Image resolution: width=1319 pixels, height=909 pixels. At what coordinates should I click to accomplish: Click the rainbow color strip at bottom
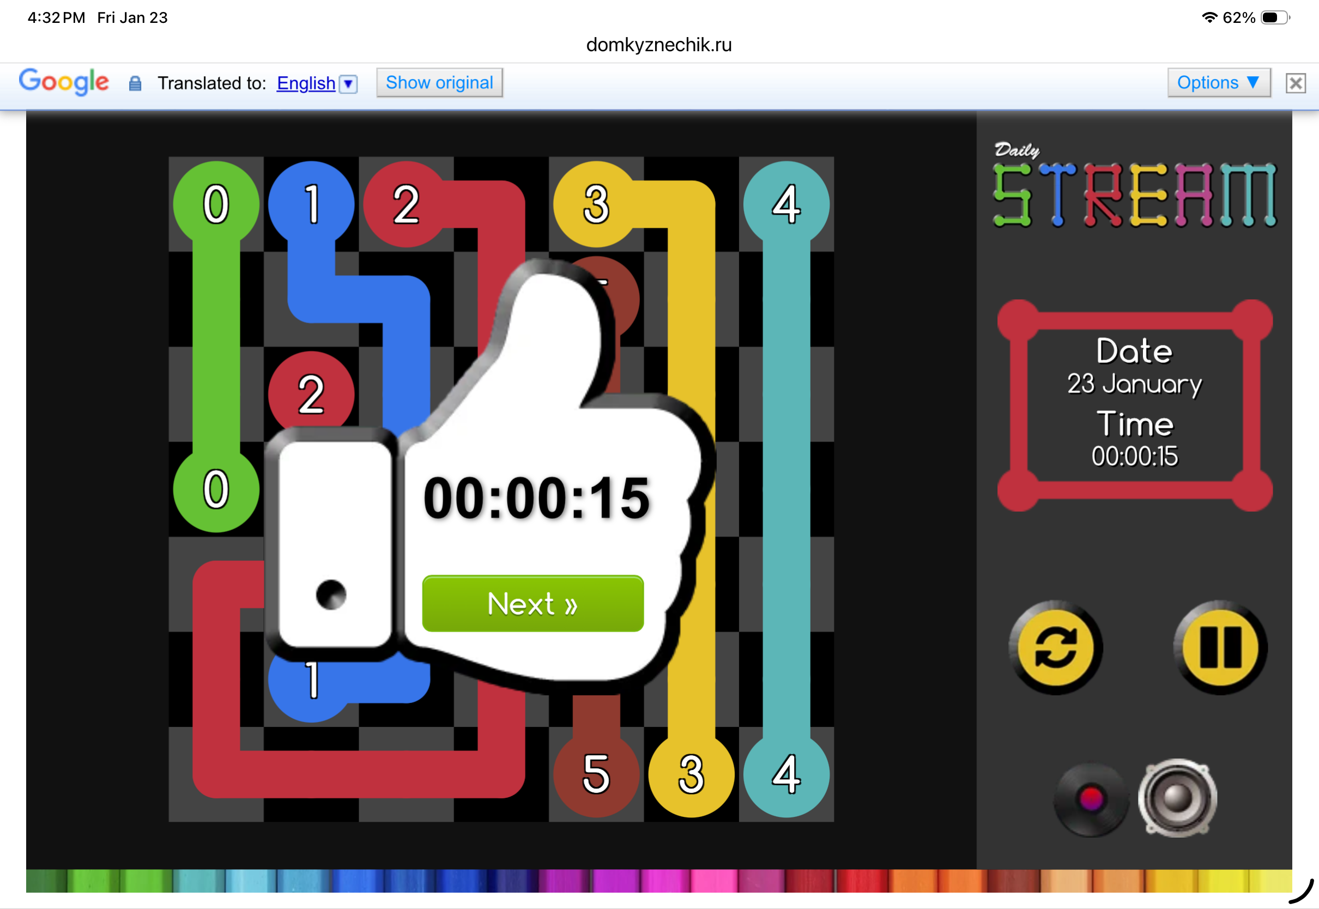point(659,881)
